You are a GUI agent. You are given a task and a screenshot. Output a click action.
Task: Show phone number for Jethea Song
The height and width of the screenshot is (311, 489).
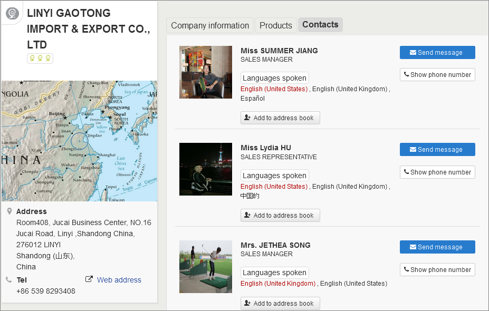pyautogui.click(x=437, y=269)
